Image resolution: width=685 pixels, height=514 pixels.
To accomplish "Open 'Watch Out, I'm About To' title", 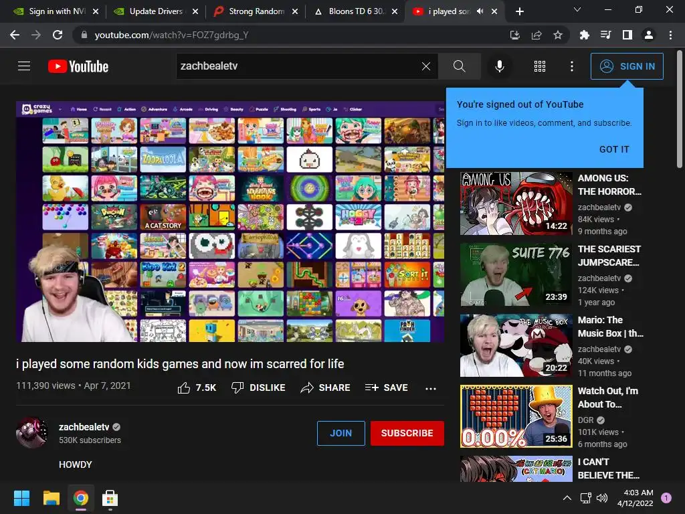I will (x=608, y=398).
